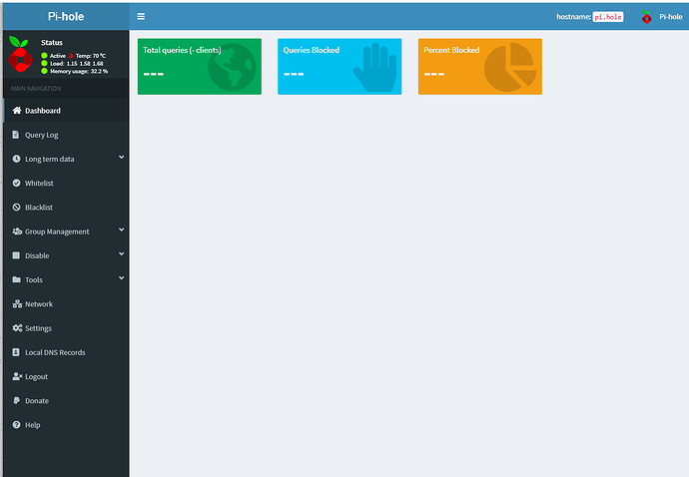This screenshot has width=689, height=477.
Task: Expand the Disable options chevron
Action: tap(121, 254)
